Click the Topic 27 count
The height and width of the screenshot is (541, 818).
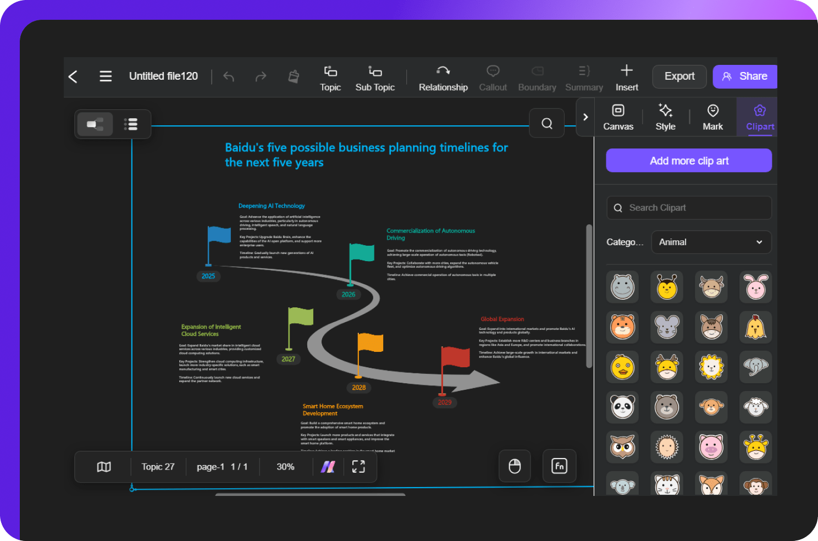(158, 467)
